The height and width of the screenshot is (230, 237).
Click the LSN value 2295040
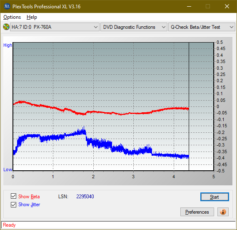(85, 197)
